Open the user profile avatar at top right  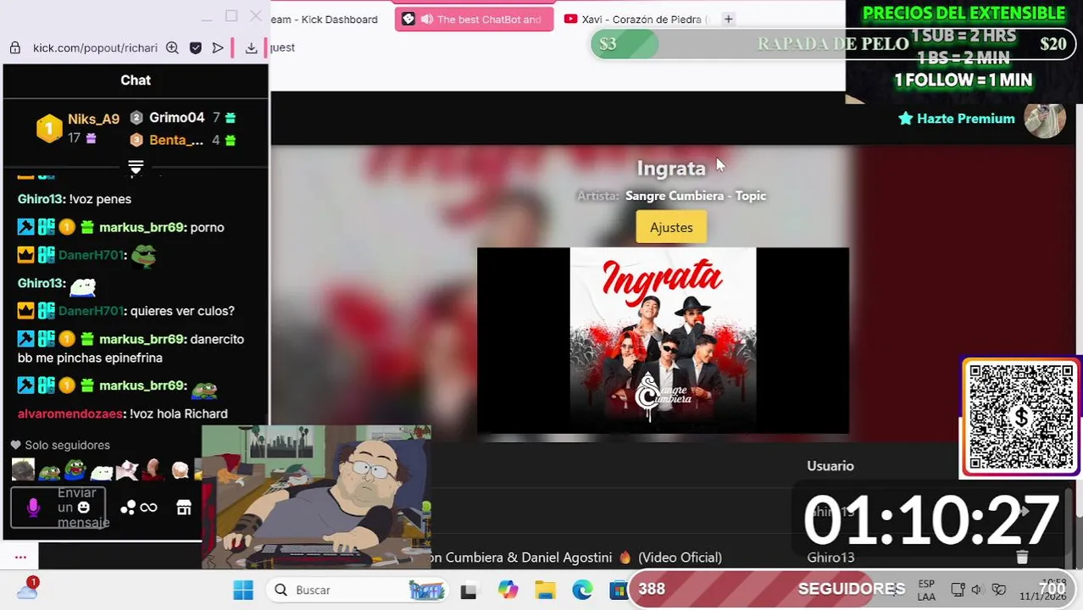[x=1045, y=119]
